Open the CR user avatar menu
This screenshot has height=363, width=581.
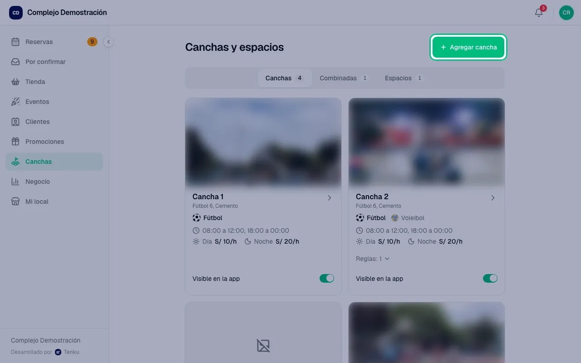[566, 13]
